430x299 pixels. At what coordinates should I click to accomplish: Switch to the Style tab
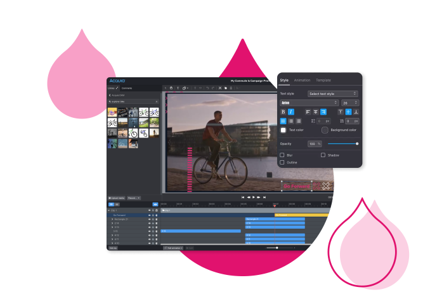click(284, 80)
